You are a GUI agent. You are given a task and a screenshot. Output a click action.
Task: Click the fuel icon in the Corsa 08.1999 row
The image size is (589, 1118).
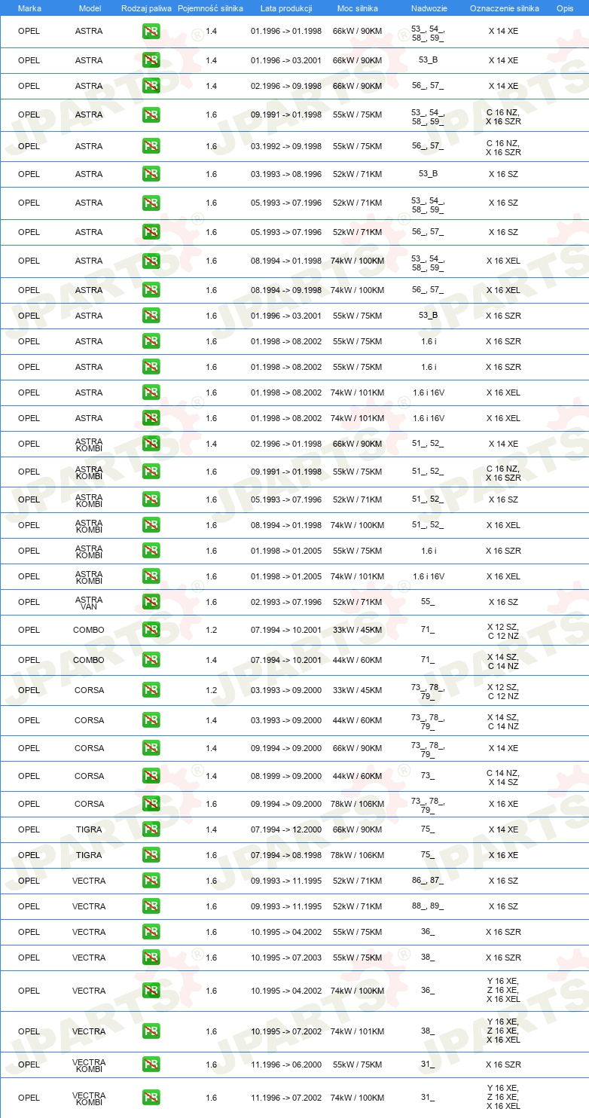tap(151, 776)
